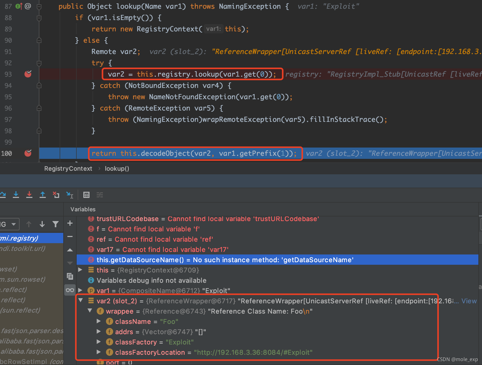
Task: Click RegistryContext in the breadcrumb
Action: [68, 169]
